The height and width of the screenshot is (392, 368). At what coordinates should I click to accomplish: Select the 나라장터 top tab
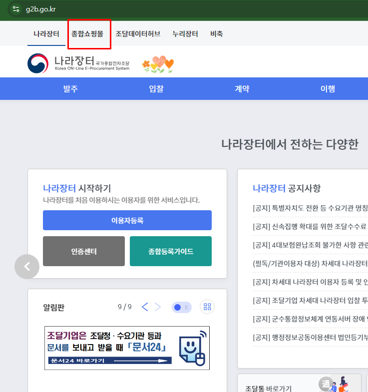46,34
